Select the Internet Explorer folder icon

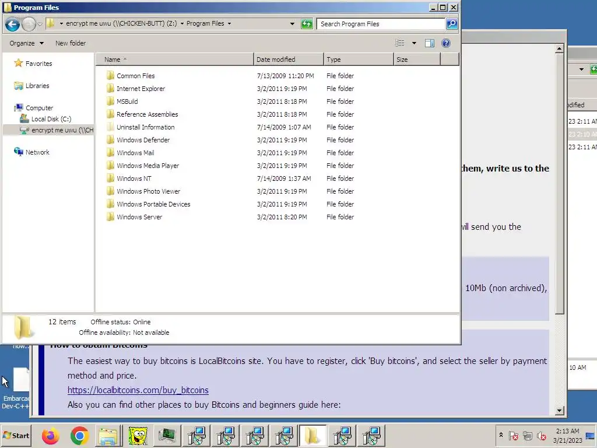(110, 89)
